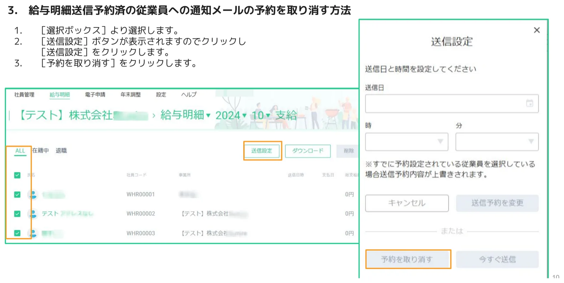Click the 削除 button
This screenshot has height=283, width=564.
(x=348, y=151)
